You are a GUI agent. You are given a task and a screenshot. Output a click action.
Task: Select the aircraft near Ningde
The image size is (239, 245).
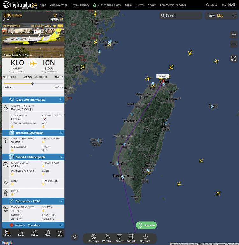[95, 14]
